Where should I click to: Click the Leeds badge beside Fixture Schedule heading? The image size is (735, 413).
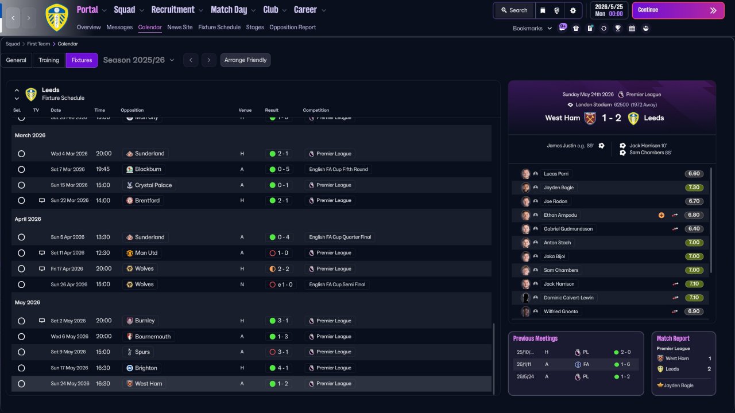31,94
